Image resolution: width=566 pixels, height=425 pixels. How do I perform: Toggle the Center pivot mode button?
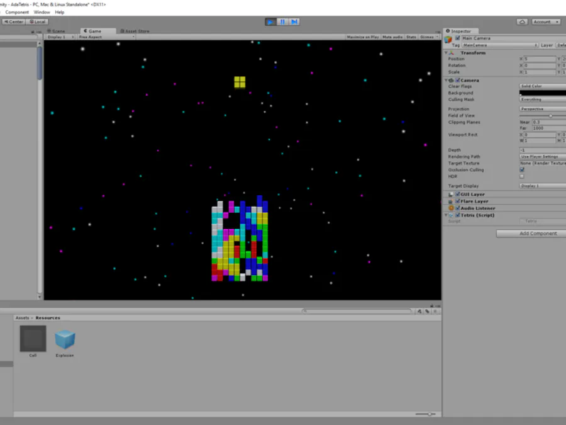(x=14, y=21)
